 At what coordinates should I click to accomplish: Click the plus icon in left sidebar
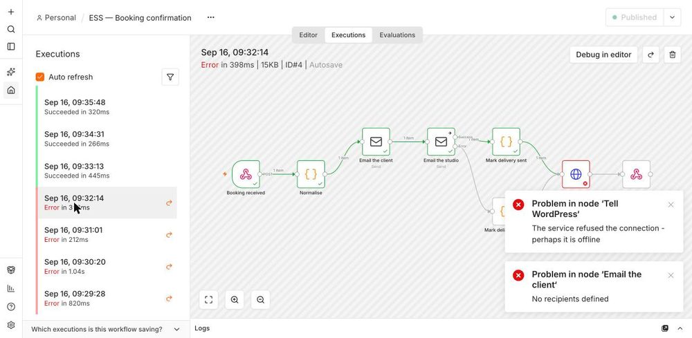11,12
